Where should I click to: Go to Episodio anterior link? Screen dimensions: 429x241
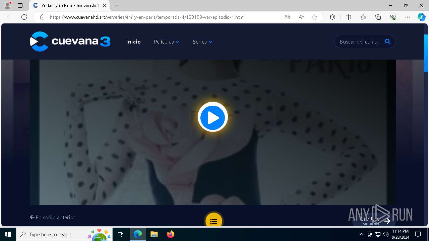[52, 217]
